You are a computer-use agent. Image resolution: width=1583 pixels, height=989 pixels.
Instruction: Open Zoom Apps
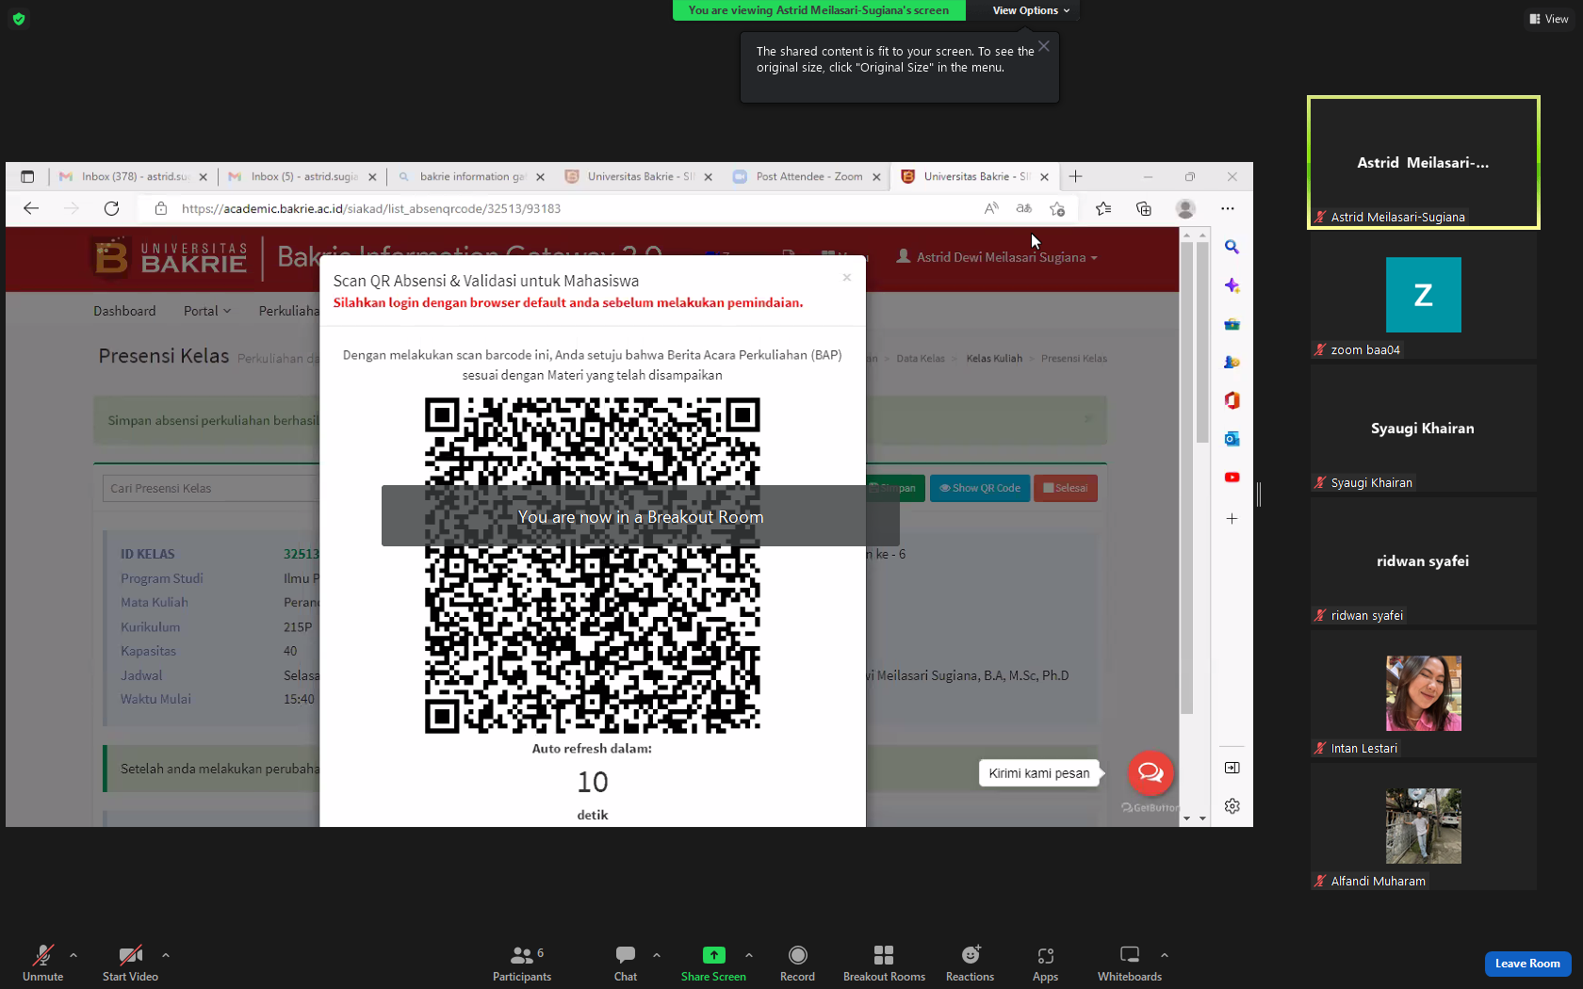click(1045, 963)
